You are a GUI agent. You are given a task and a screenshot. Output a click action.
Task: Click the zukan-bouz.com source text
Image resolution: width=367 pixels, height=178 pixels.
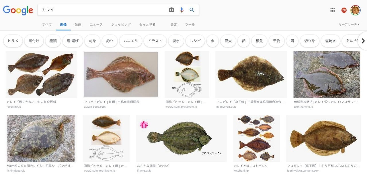pos(95,107)
